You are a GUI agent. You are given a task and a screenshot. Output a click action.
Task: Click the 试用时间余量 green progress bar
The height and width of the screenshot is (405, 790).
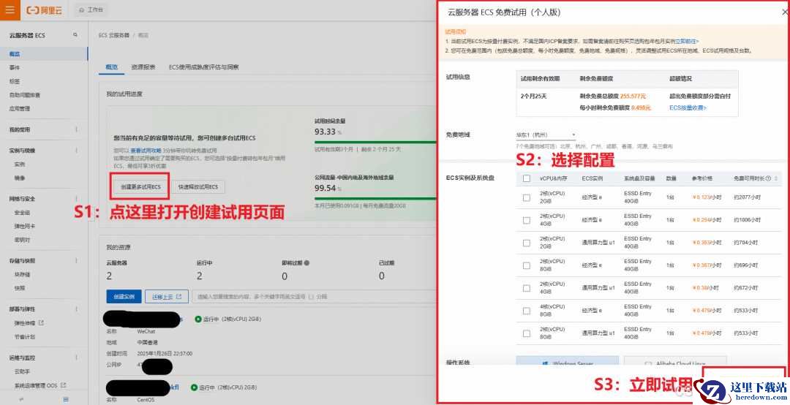point(375,142)
